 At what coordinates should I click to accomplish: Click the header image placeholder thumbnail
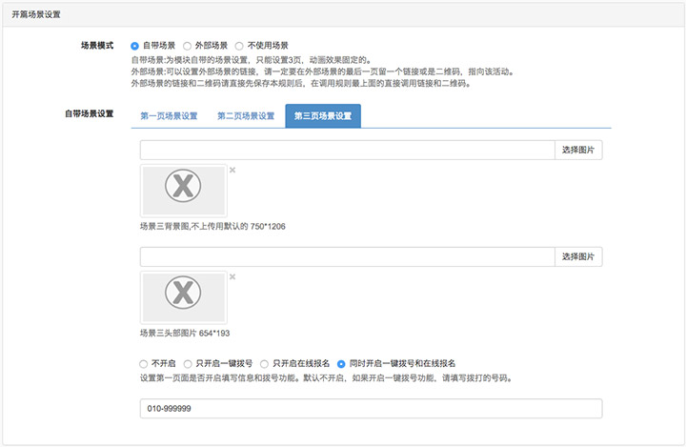tap(183, 297)
